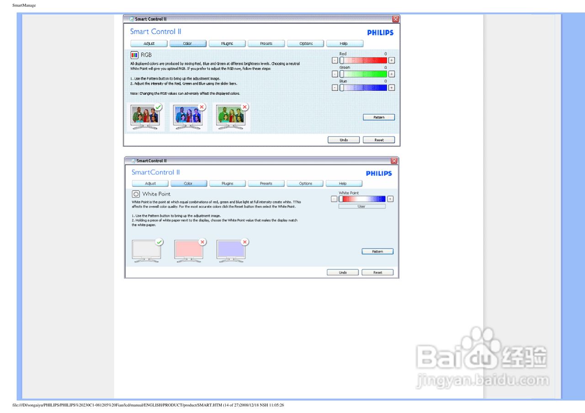Increase Blue value with plus button
Image resolution: width=585 pixels, height=413 pixels.
392,87
